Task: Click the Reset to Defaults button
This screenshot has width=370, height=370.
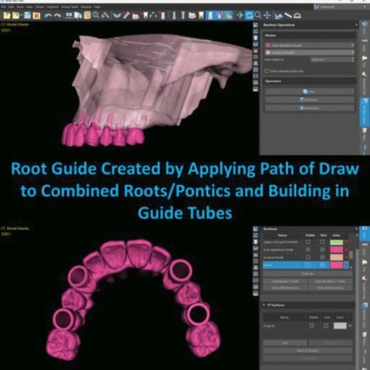Action: (x=308, y=351)
